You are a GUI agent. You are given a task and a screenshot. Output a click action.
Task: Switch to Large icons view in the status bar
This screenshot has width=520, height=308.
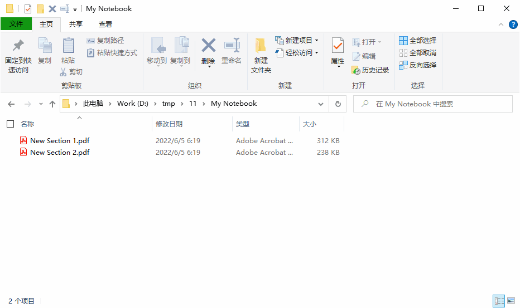[x=511, y=301]
